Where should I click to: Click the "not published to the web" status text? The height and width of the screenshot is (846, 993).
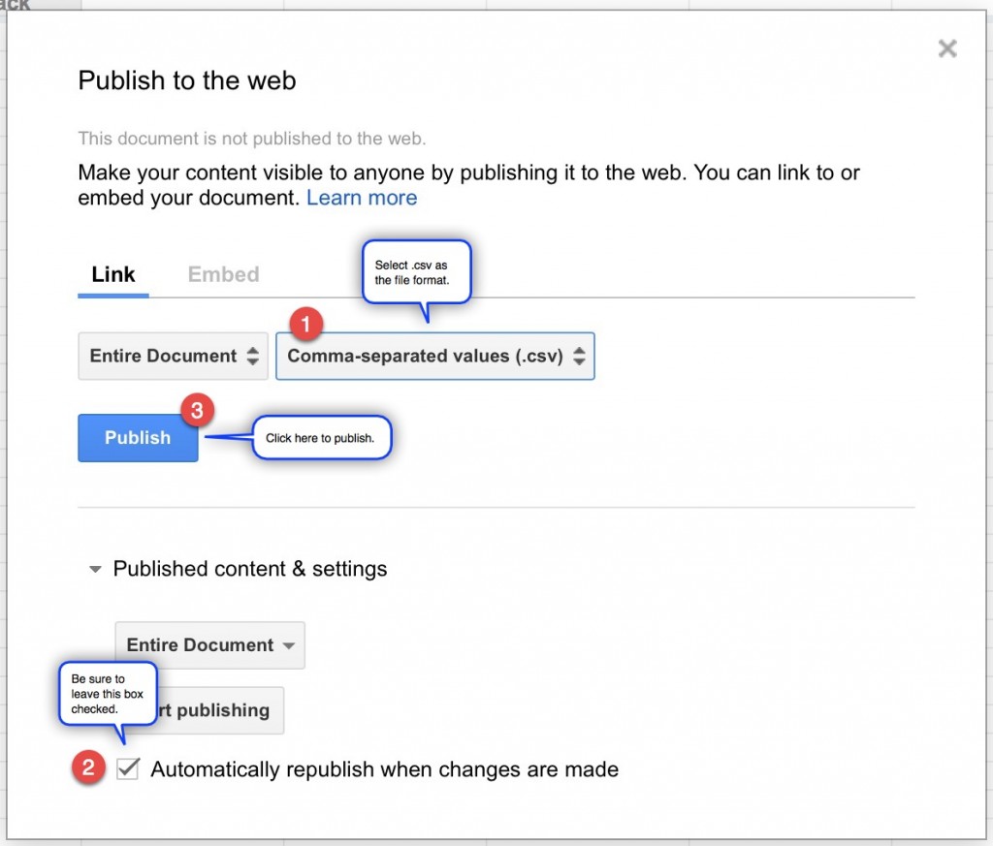(252, 139)
